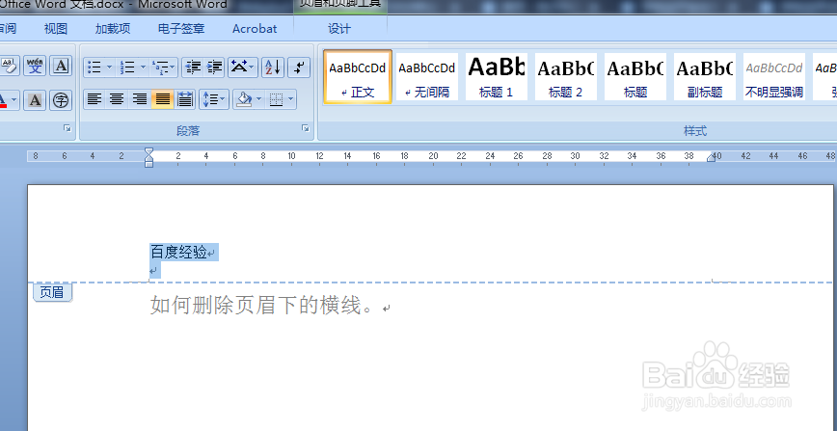The image size is (837, 431).
Task: Apply the 标题 1 style
Action: (x=497, y=76)
